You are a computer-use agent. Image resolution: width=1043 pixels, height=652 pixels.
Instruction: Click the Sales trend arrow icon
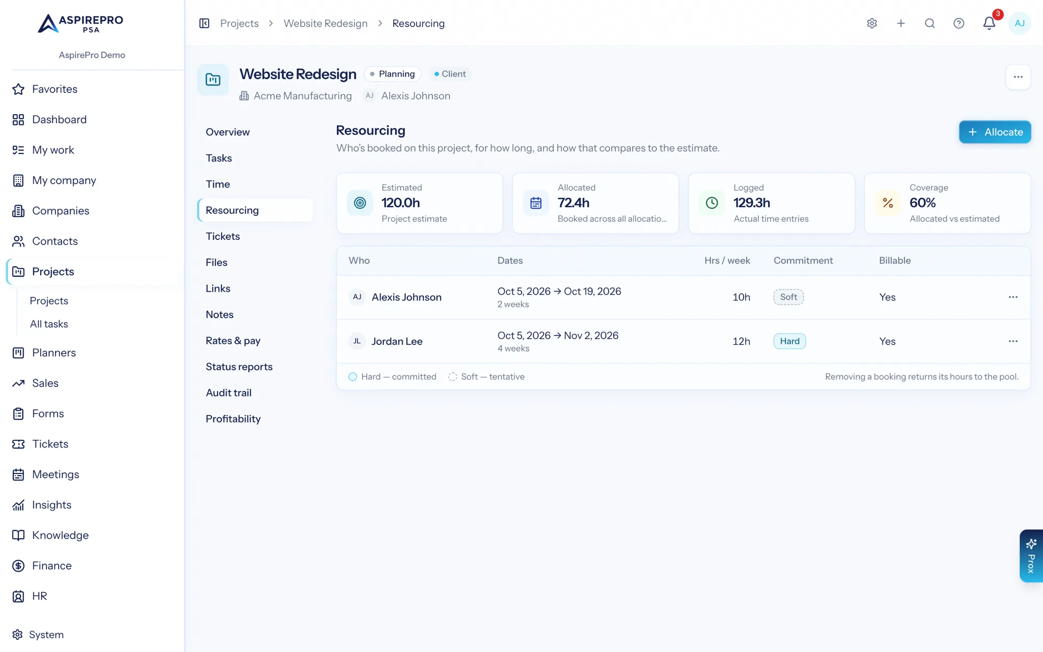pos(18,383)
